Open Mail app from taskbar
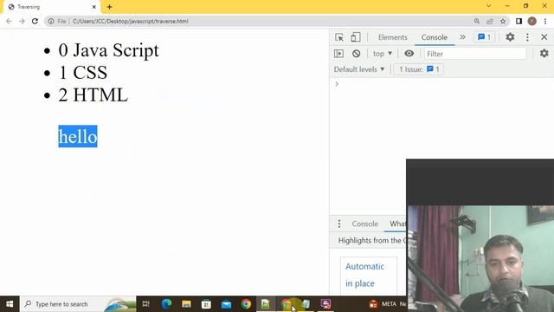This screenshot has width=554, height=312. [226, 304]
